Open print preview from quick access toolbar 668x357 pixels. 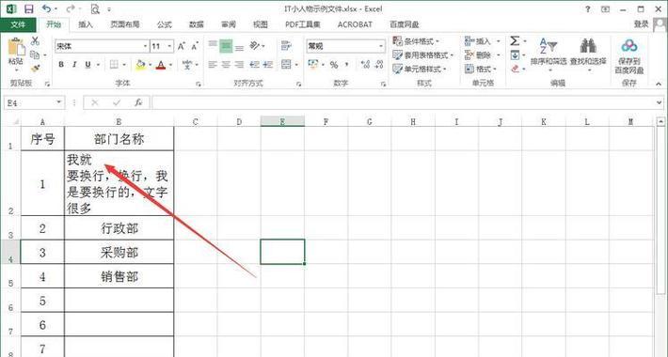(x=95, y=8)
